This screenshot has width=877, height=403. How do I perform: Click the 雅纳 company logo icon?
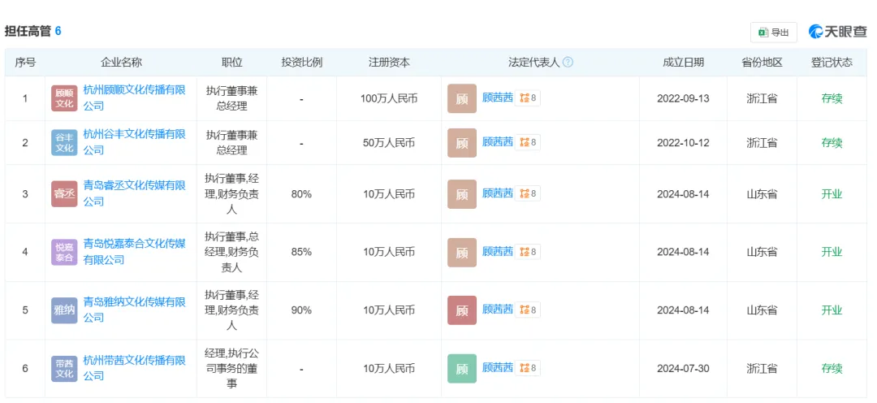[64, 310]
